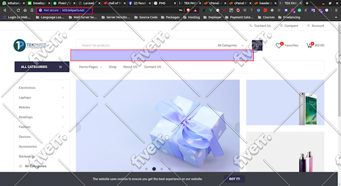Click Contact Us in the top bar
This screenshot has height=186, width=341.
(x=260, y=26)
